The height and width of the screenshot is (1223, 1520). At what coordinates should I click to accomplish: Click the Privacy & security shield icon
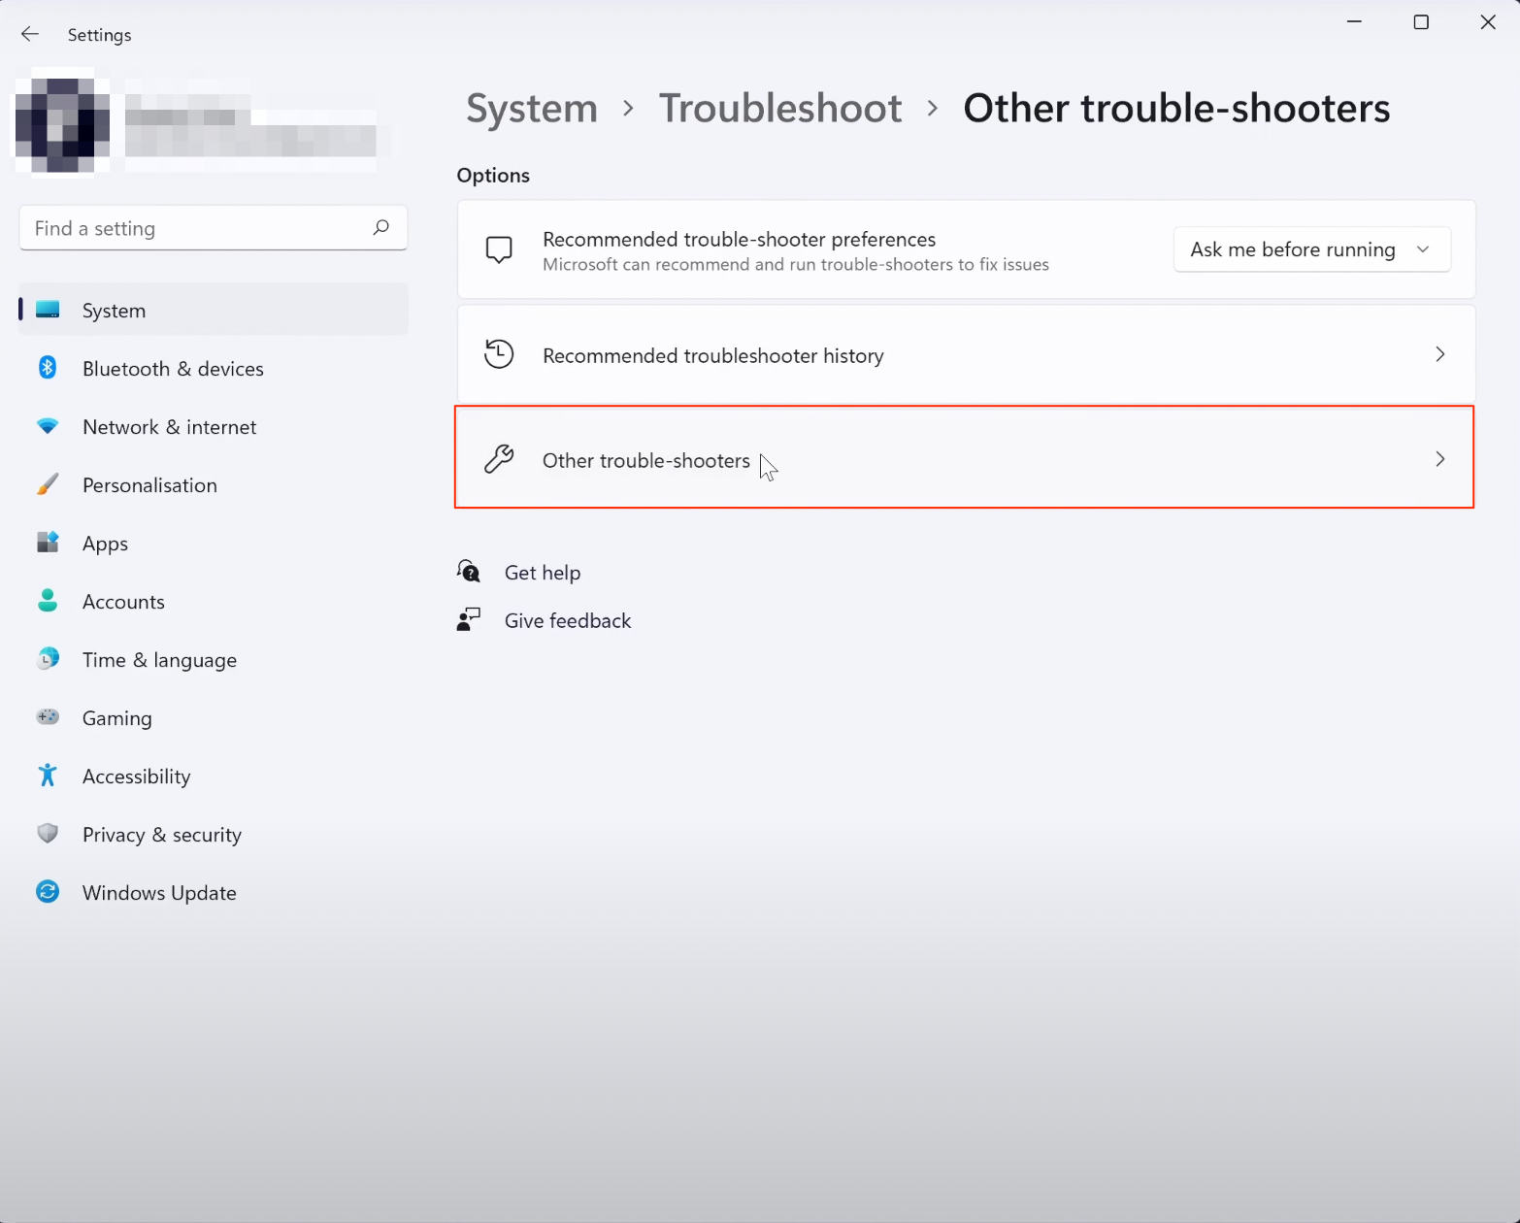48,834
